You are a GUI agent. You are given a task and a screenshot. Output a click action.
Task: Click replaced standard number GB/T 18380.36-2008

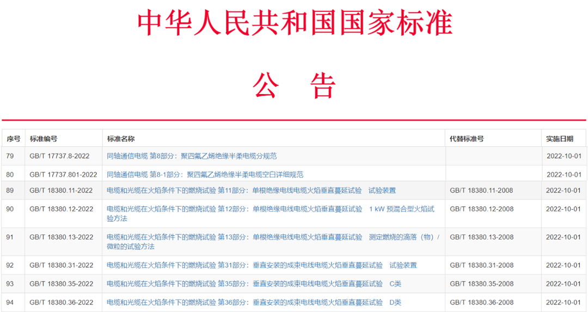481,302
